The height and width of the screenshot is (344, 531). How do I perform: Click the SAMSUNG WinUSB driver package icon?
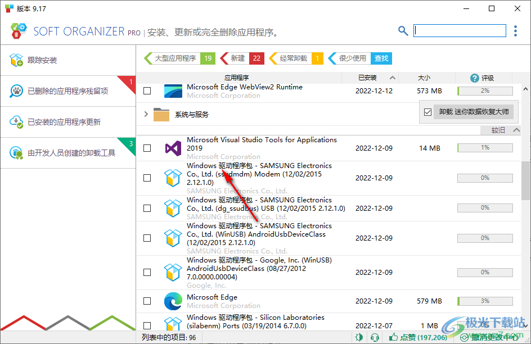(173, 238)
